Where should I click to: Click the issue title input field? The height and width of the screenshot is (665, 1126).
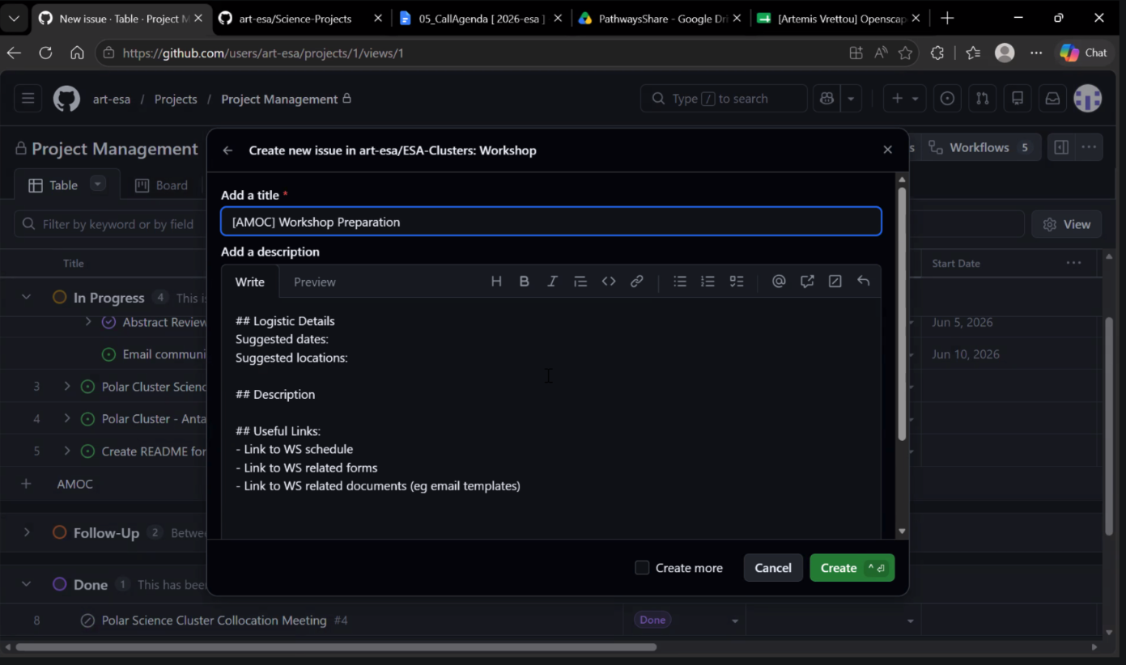pos(551,222)
